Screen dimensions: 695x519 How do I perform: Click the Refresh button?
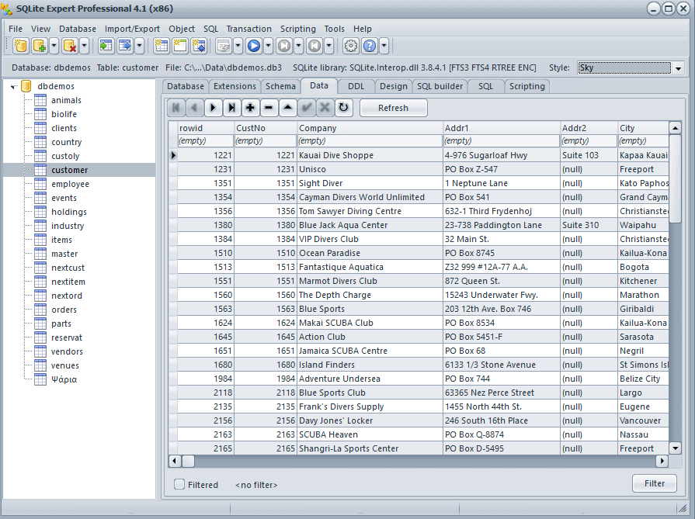tap(393, 108)
